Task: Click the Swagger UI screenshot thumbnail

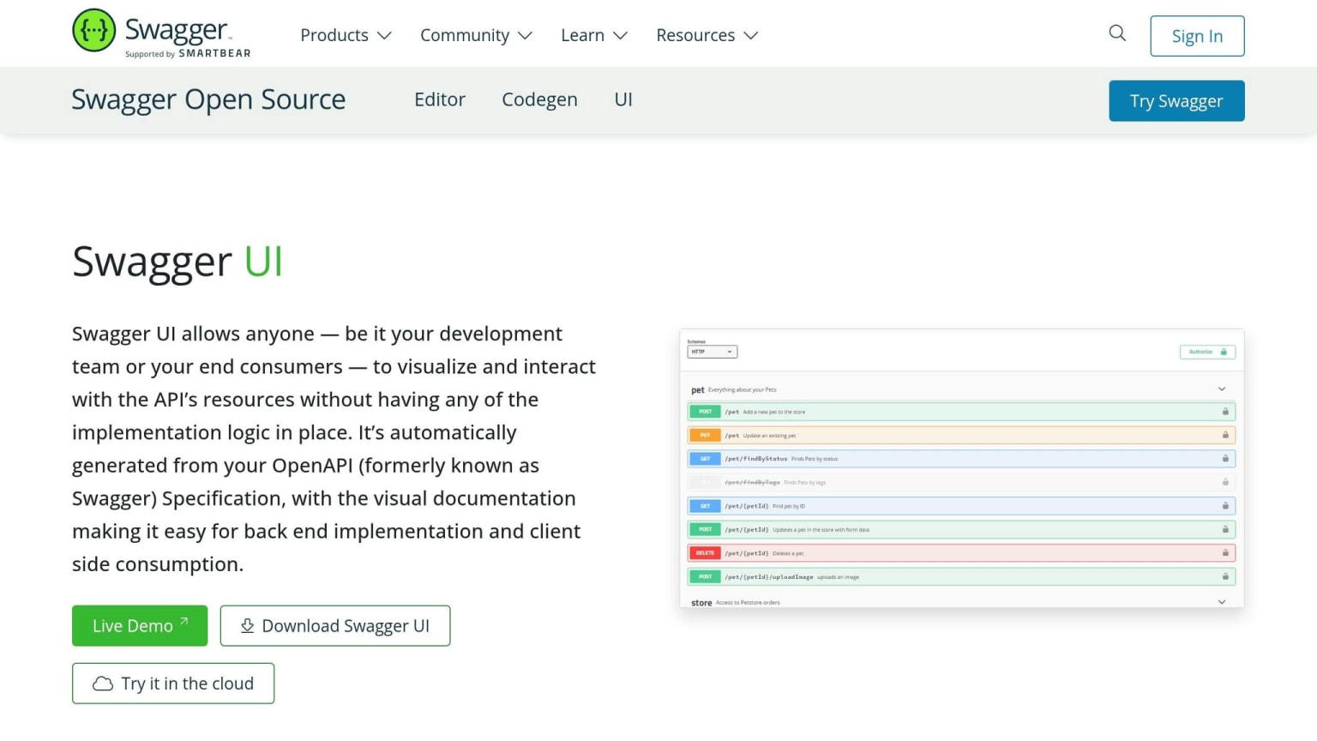Action: coord(962,468)
